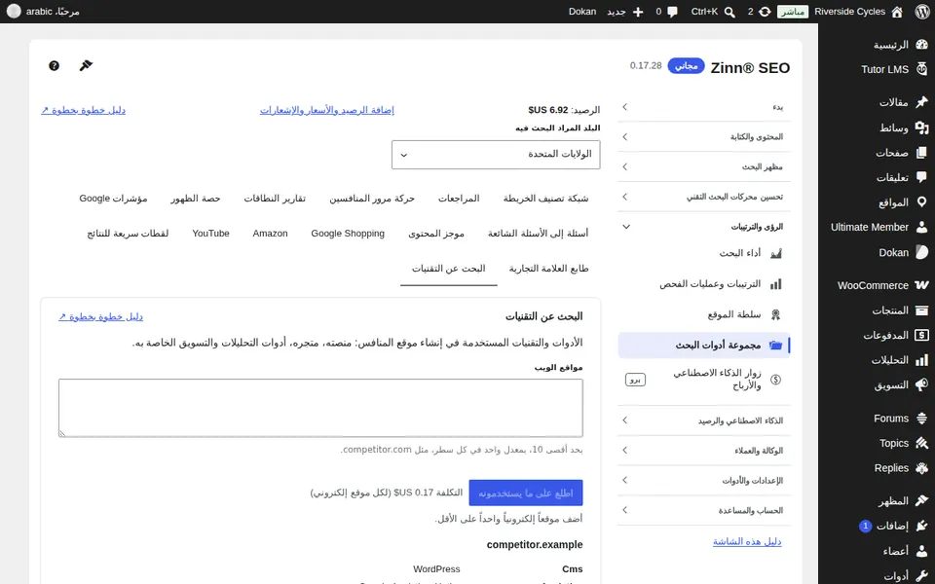Open the comments bubble icon
The width and height of the screenshot is (935, 584).
673,12
